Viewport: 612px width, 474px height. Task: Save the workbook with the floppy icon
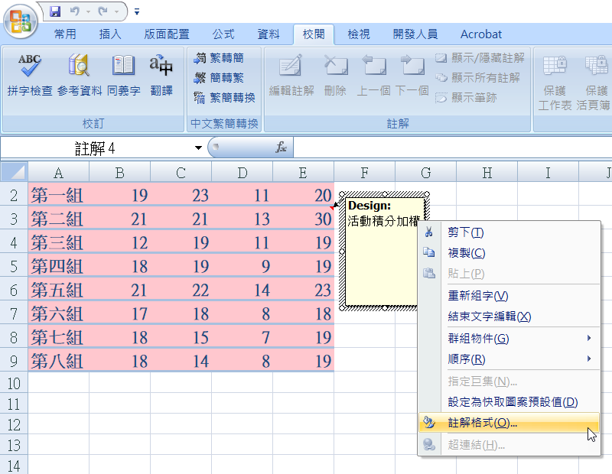(55, 11)
